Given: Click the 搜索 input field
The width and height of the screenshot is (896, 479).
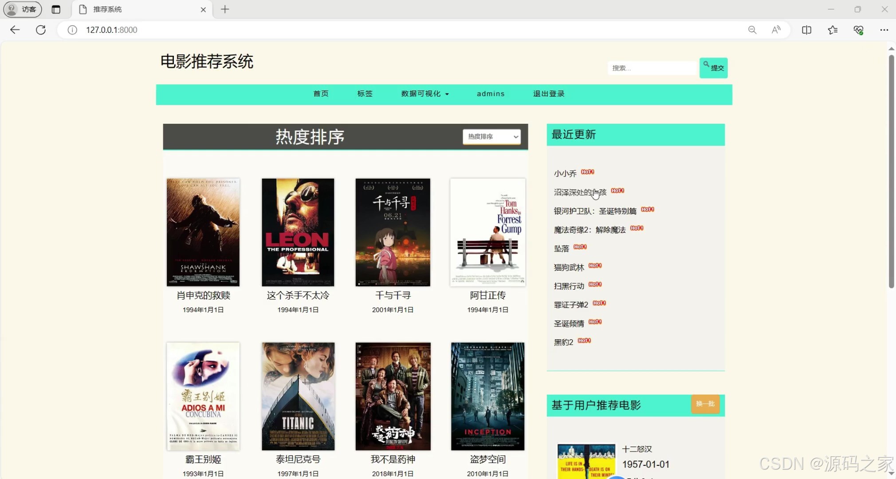Looking at the screenshot, I should 652,68.
